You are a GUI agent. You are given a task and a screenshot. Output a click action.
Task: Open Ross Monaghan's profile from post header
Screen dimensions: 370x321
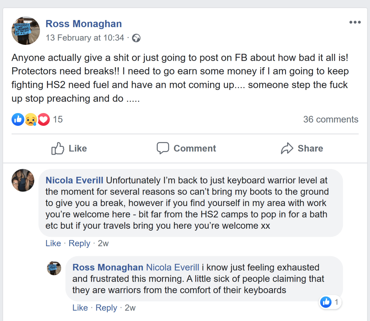(84, 24)
